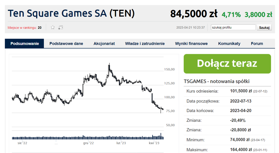Focus the szukaj profilu search field
Viewport: 279px width, 153px height.
click(x=233, y=27)
